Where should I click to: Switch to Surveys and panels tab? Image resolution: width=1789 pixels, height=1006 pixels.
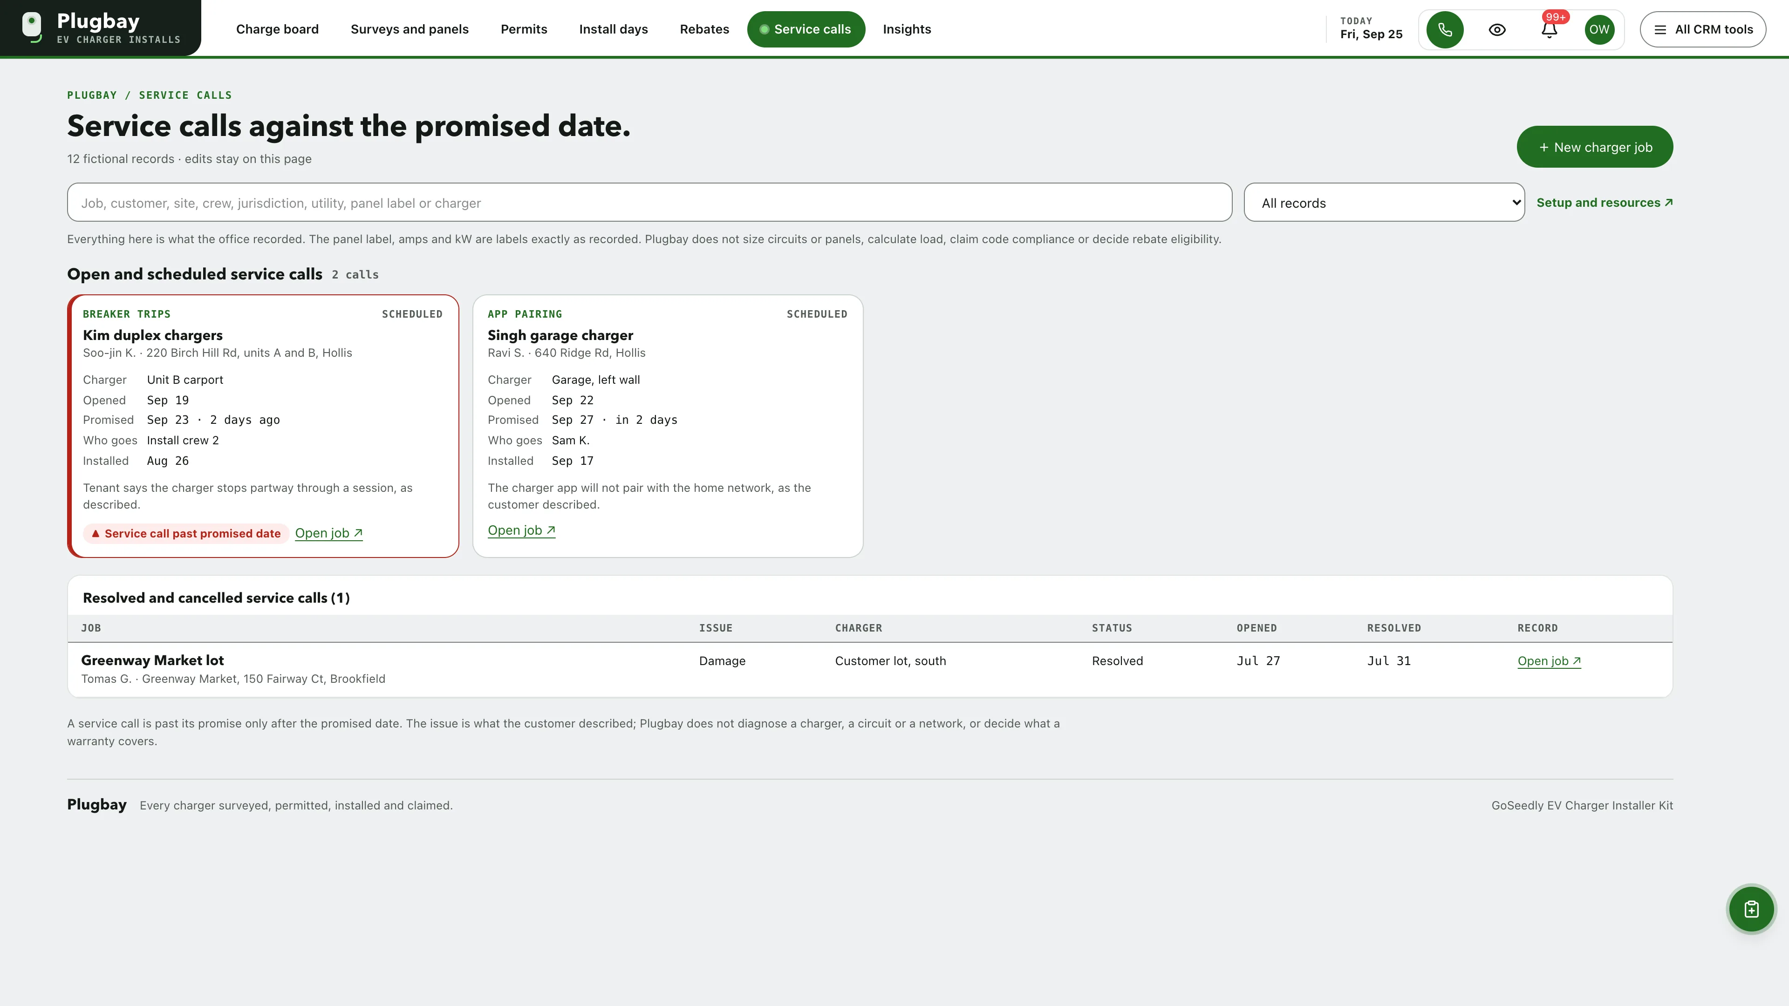[410, 29]
